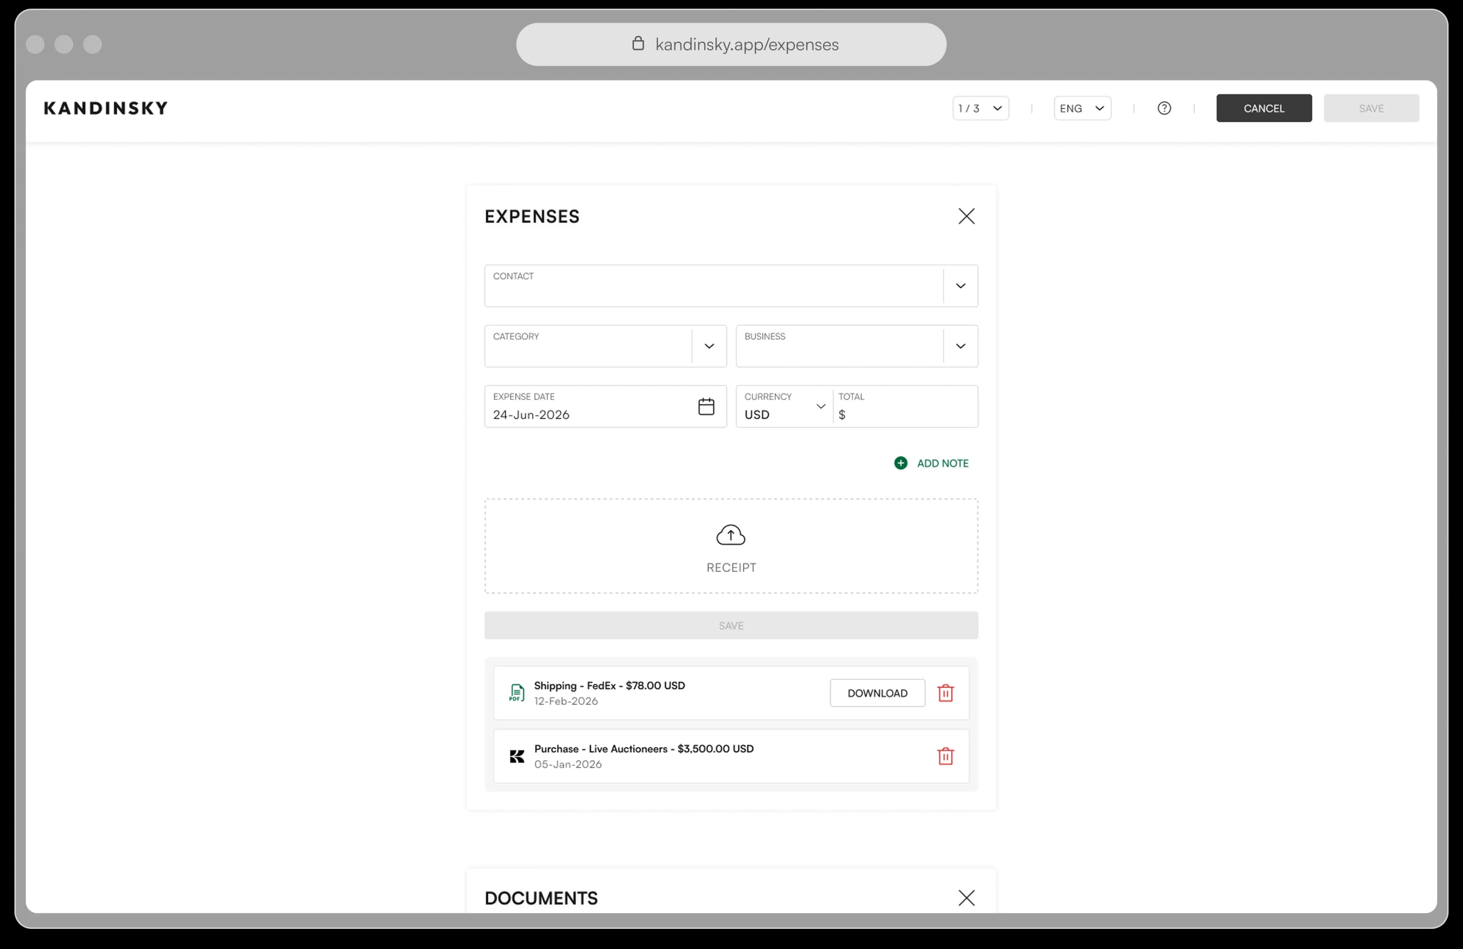
Task: Click the expenses form SAVE button
Action: tap(731, 625)
